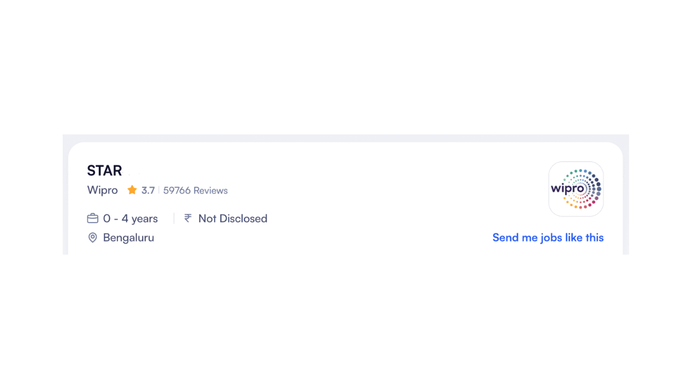Click the orange star rating icon
This screenshot has height=389, width=692.
point(132,190)
